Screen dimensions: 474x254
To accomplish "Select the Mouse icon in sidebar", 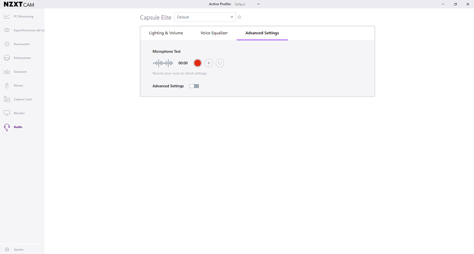I will pos(7,86).
